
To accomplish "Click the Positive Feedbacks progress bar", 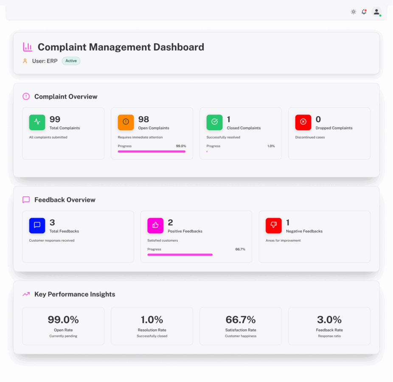I will 180,255.
